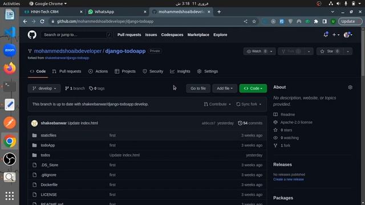Open the Terminal from the dock
The height and width of the screenshot is (205, 365).
pyautogui.click(x=10, y=87)
